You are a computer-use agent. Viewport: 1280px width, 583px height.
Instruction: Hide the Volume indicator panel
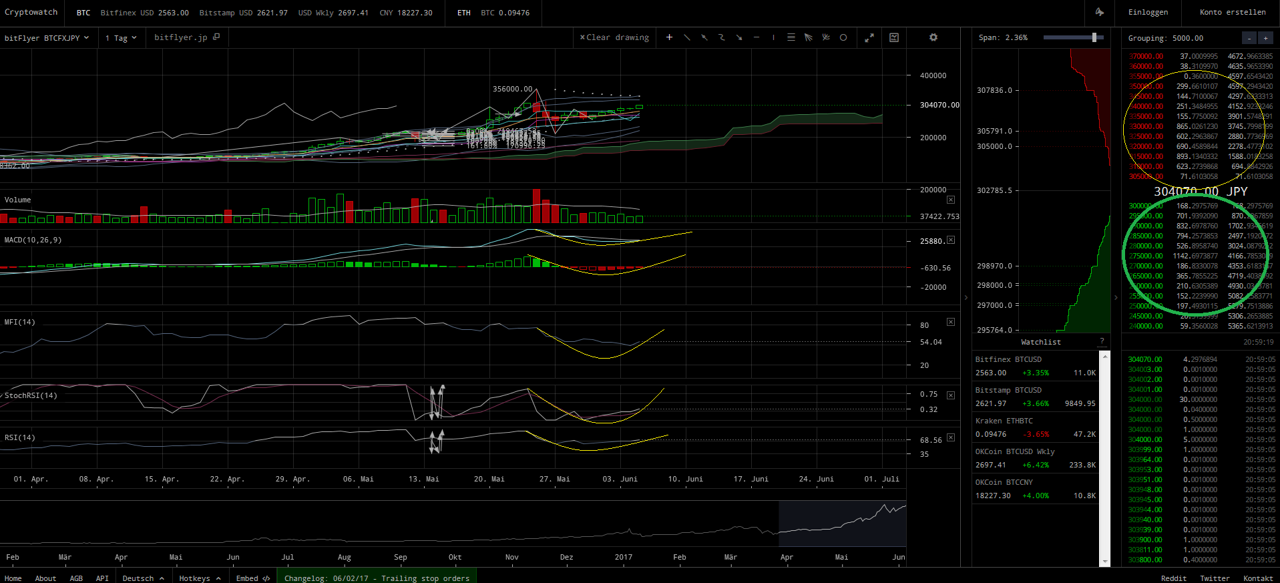[x=951, y=200]
